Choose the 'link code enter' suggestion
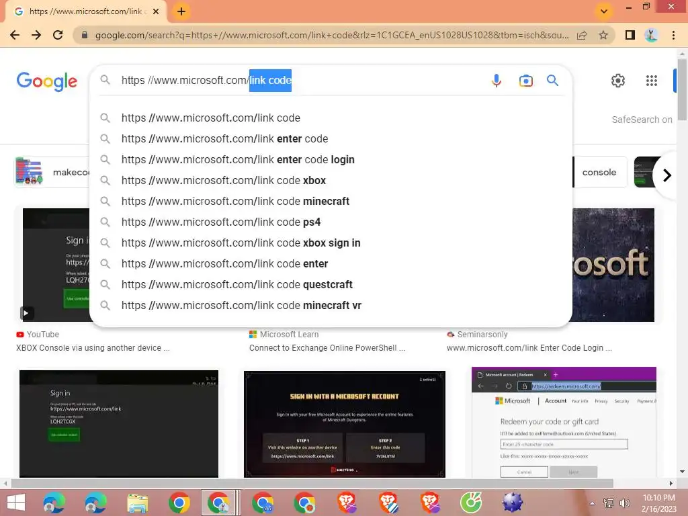The width and height of the screenshot is (688, 516). 331,263
